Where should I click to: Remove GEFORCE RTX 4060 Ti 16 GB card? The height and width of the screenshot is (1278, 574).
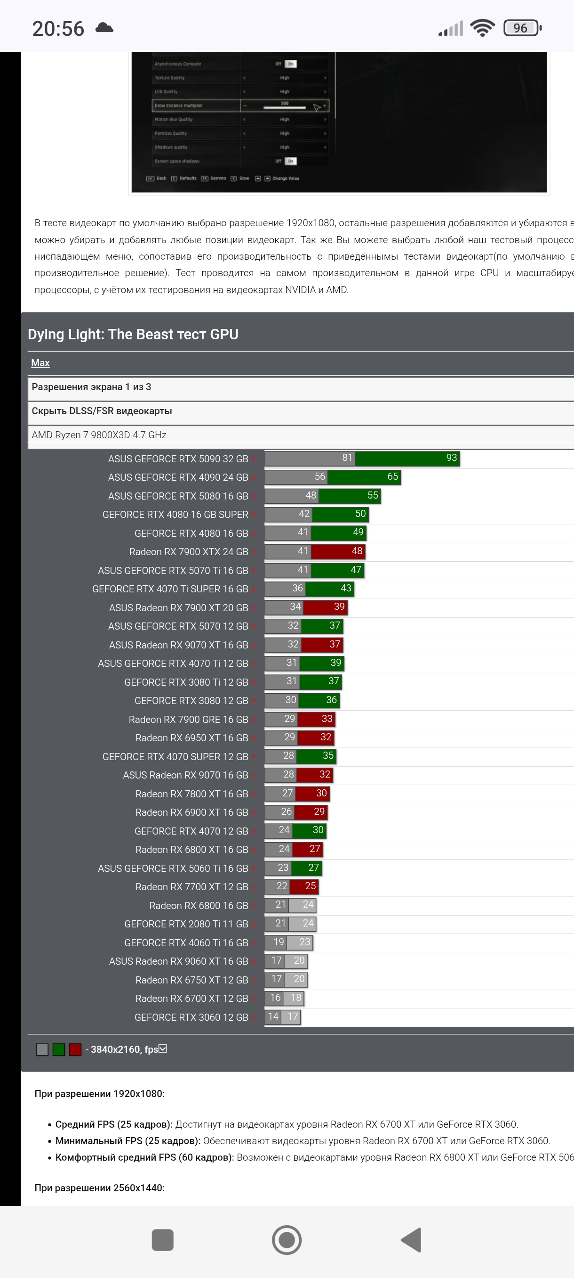tap(255, 943)
